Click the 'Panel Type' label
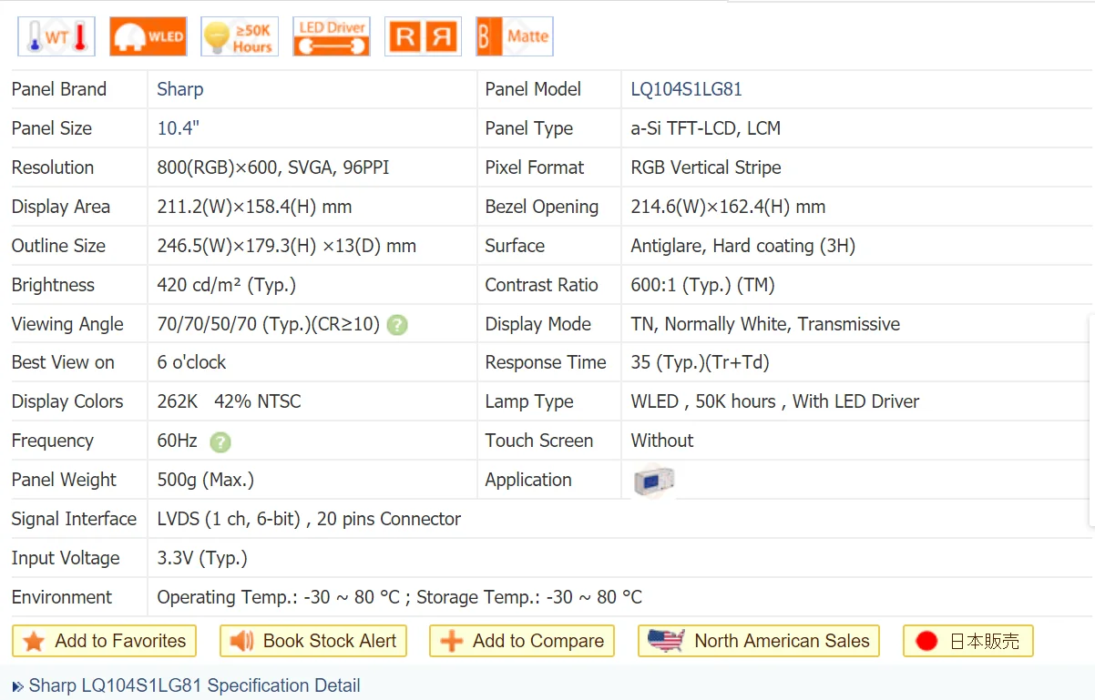 [x=529, y=128]
